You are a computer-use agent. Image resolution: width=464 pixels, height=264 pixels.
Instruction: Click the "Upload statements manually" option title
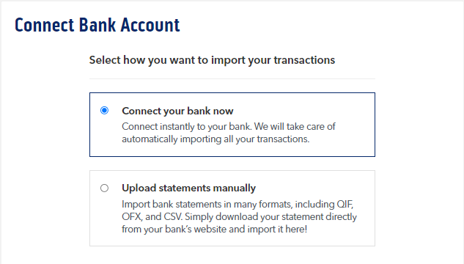tap(189, 188)
